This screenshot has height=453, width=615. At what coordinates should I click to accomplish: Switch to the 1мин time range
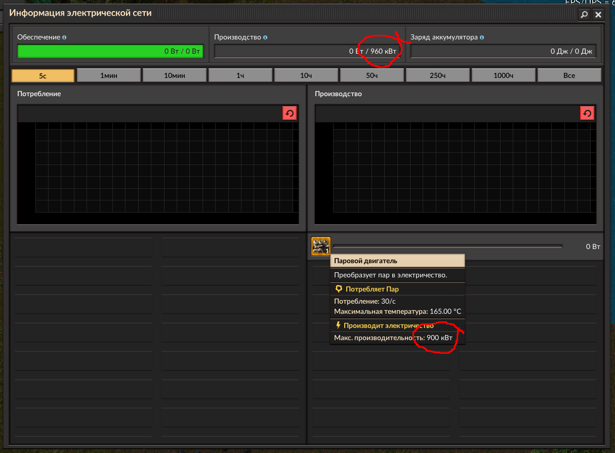[x=108, y=75]
